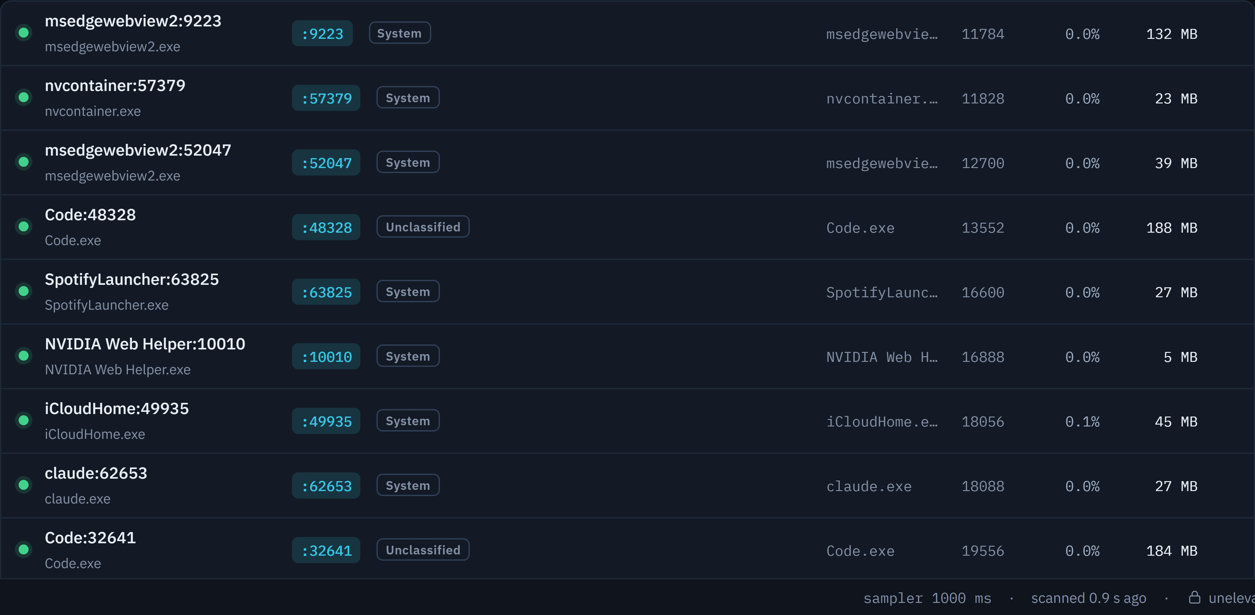Viewport: 1255px width, 615px height.
Task: Select the iCloudHome:49935 title
Action: 116,408
